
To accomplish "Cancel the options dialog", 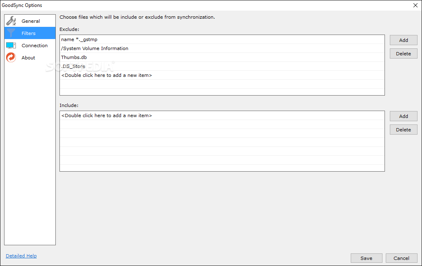I will (x=401, y=258).
